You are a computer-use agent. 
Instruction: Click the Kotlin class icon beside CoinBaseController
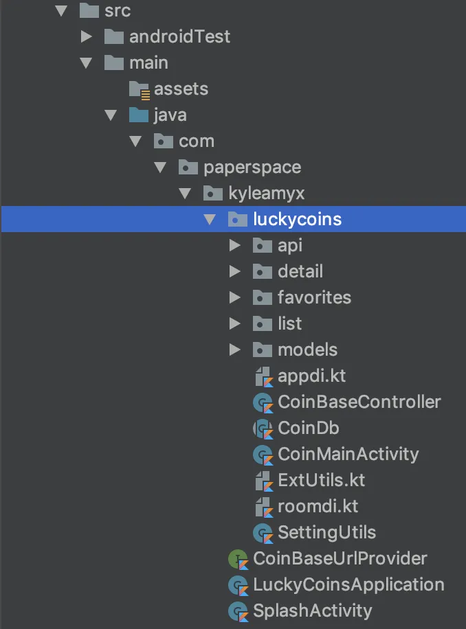pyautogui.click(x=263, y=402)
